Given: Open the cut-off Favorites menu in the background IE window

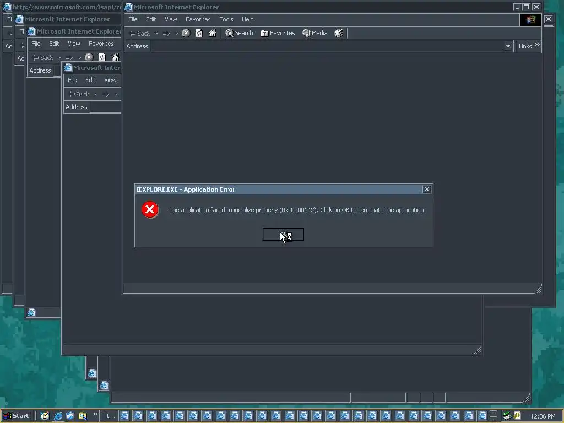Looking at the screenshot, I should [101, 44].
